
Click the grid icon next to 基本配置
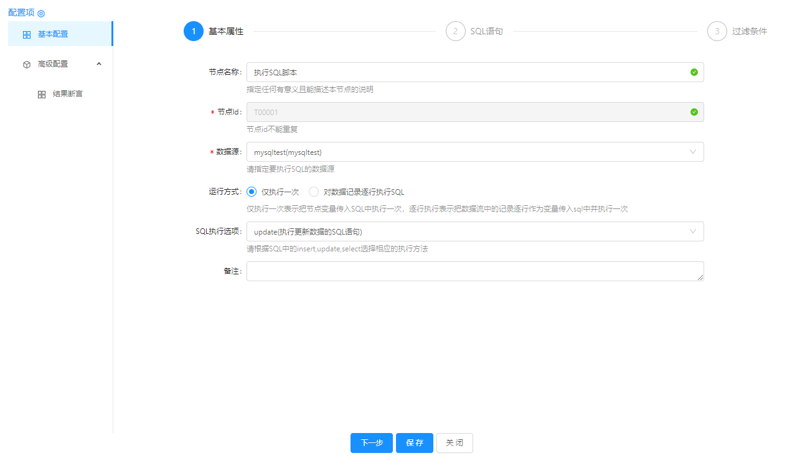(27, 35)
